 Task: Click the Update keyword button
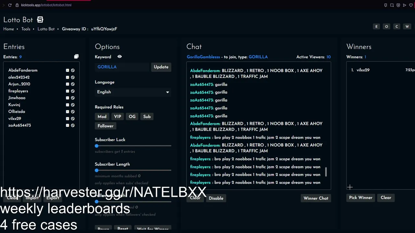(161, 67)
